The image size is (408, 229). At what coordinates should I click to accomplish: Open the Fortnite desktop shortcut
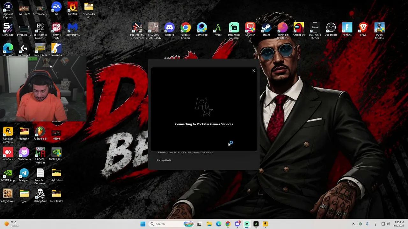pyautogui.click(x=347, y=30)
